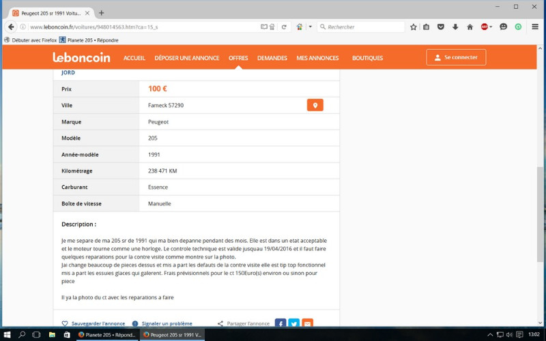Switch to Peugeot 205 sr 1991 taskbar window
The height and width of the screenshot is (341, 546).
pyautogui.click(x=172, y=334)
